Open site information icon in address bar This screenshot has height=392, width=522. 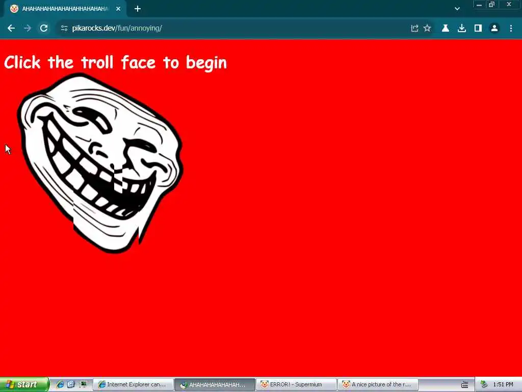tap(64, 29)
